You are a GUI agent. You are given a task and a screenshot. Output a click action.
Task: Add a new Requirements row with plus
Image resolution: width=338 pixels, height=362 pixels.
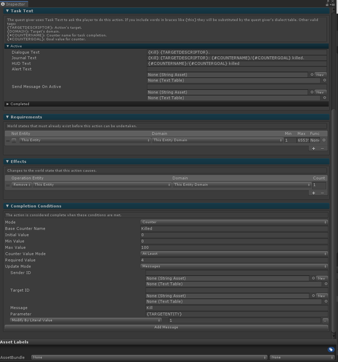point(314,148)
